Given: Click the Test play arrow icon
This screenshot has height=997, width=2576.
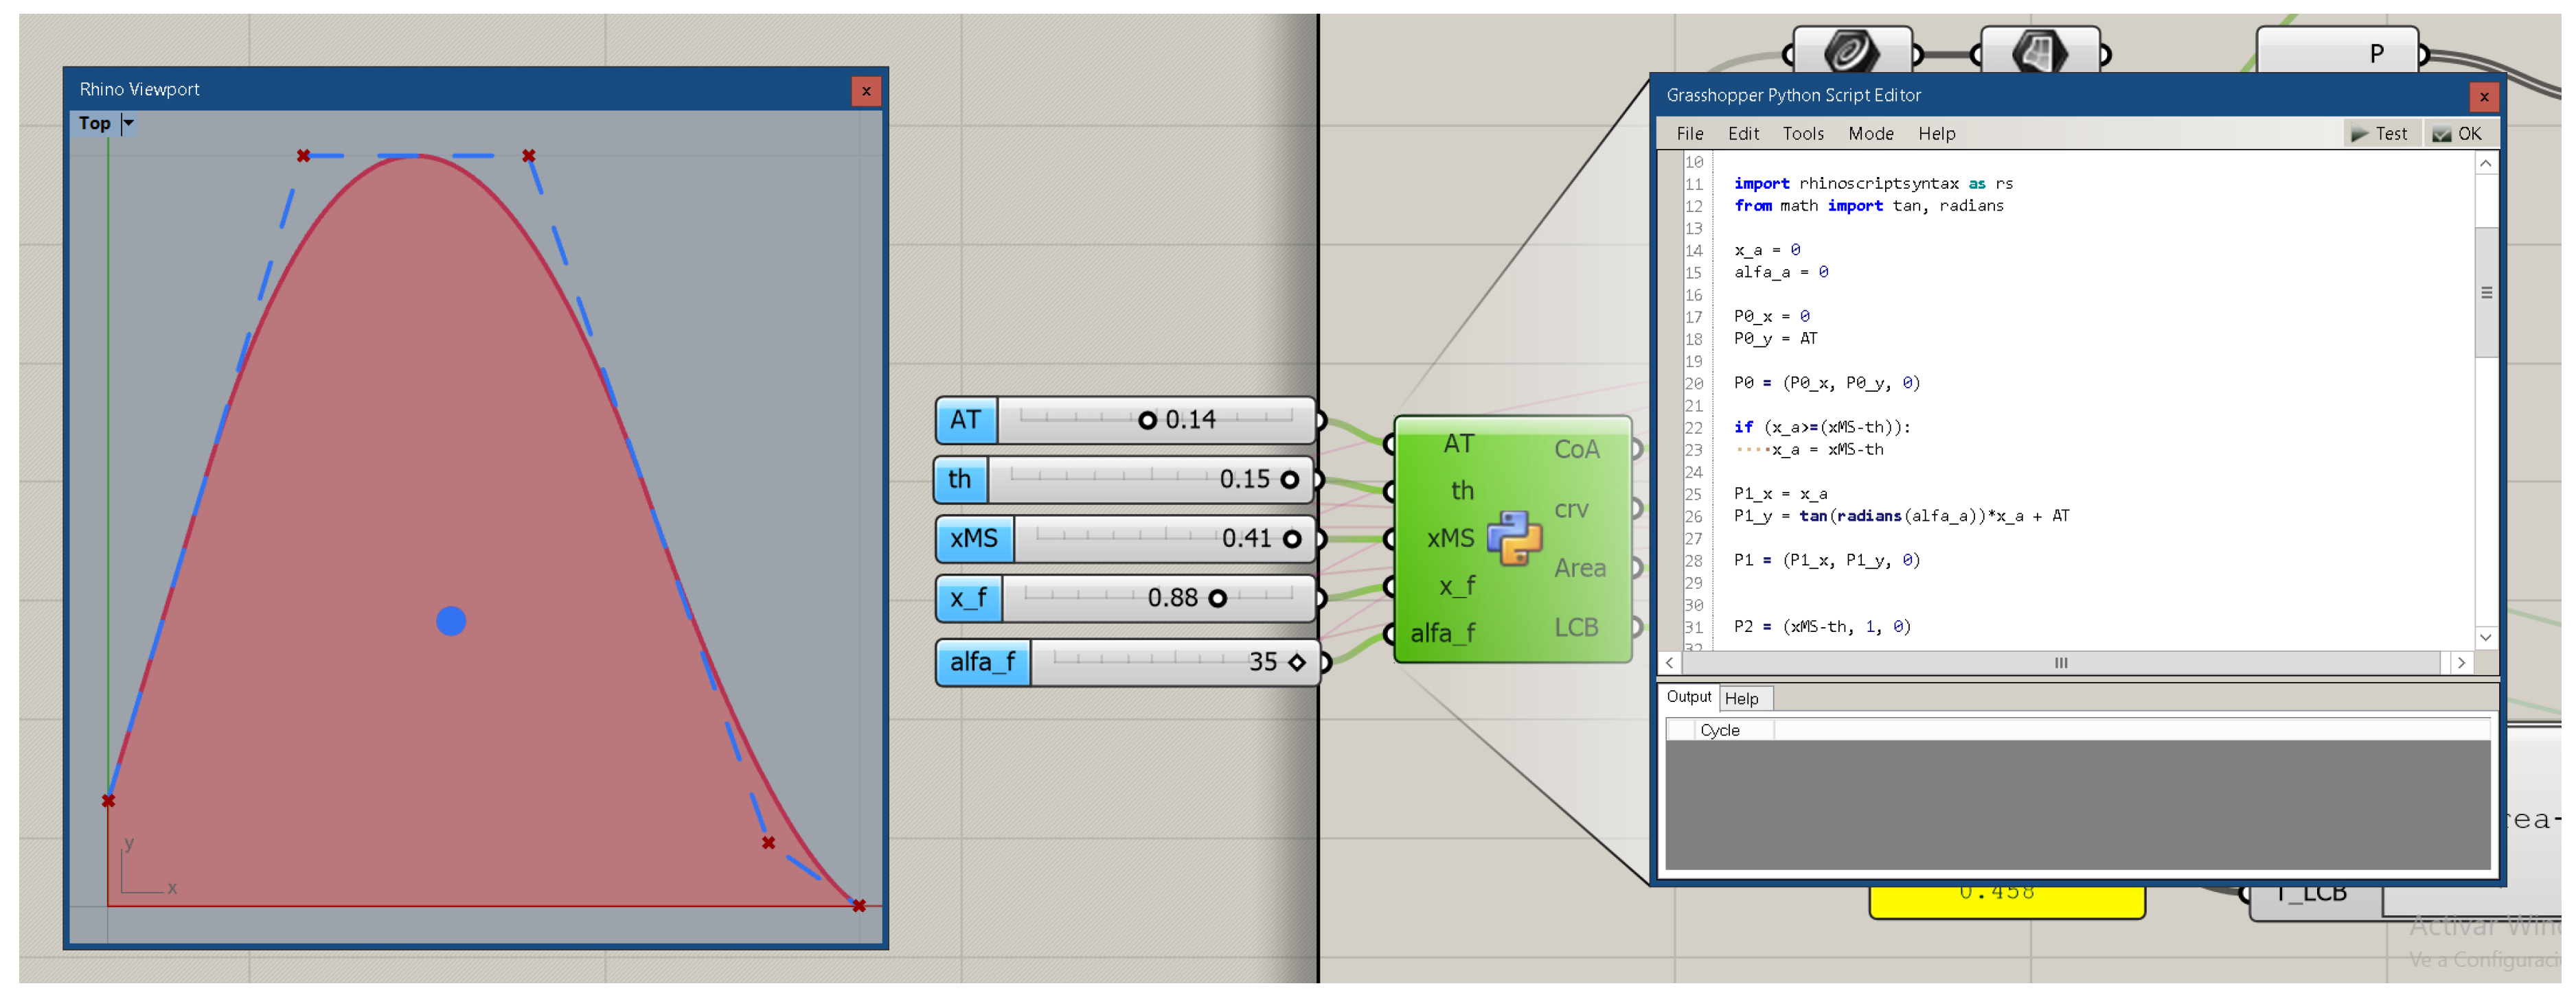Looking at the screenshot, I should coord(2359,134).
